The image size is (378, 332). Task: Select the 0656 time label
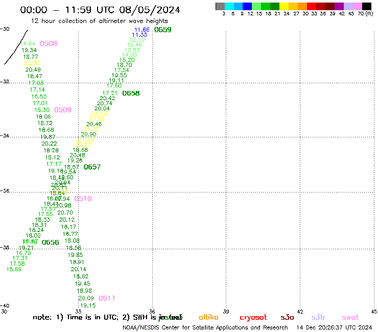coord(50,242)
